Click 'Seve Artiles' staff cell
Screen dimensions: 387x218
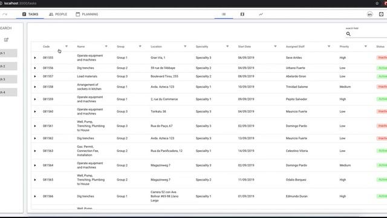point(294,58)
